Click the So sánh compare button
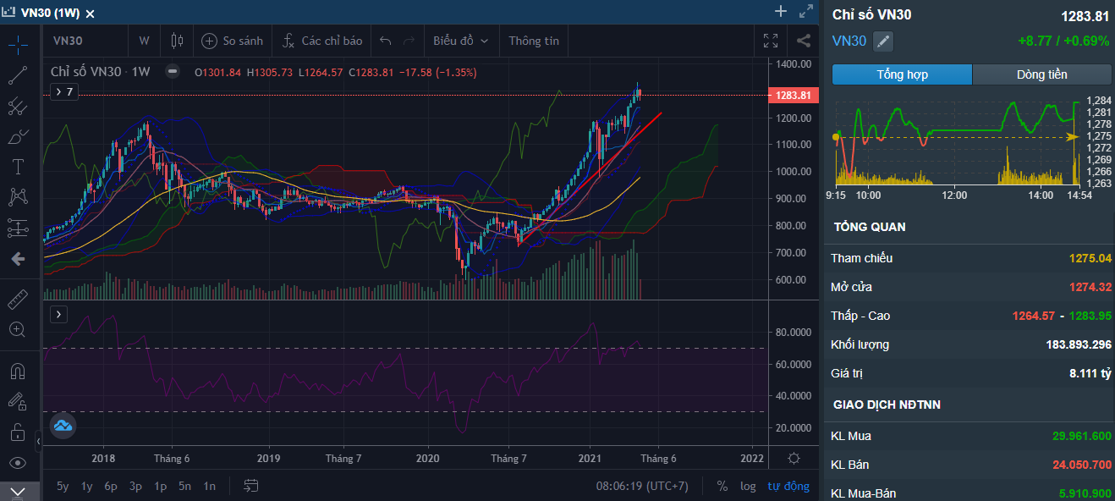 tap(233, 41)
